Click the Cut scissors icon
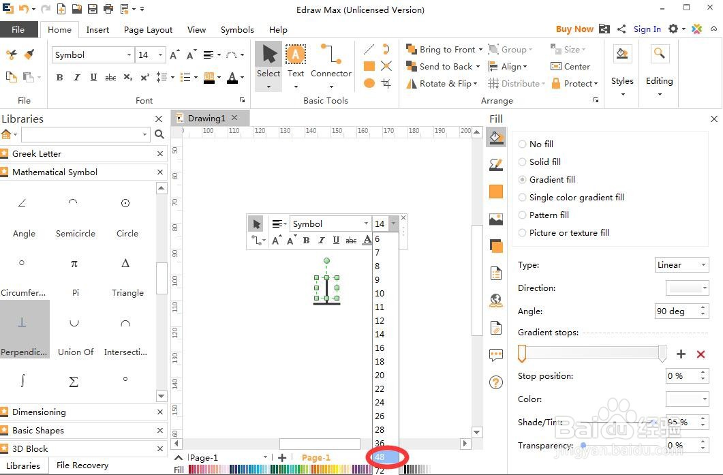This screenshot has width=723, height=475. pos(12,55)
